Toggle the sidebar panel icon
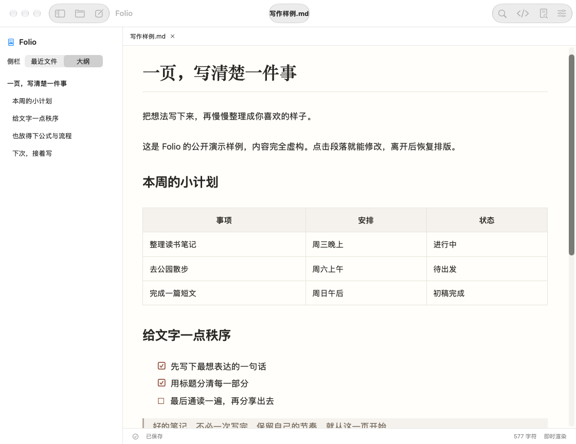The width and height of the screenshot is (576, 444). pos(60,13)
